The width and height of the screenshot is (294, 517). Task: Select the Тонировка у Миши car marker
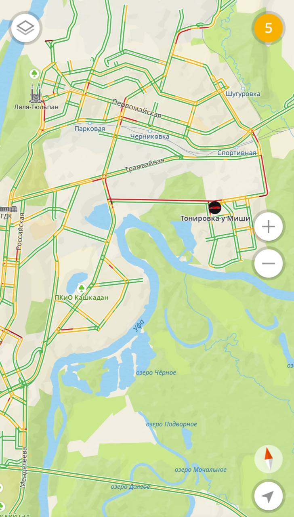click(x=215, y=208)
